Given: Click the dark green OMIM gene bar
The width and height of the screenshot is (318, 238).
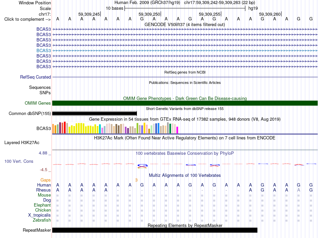Looking at the screenshot, I should point(185,103).
